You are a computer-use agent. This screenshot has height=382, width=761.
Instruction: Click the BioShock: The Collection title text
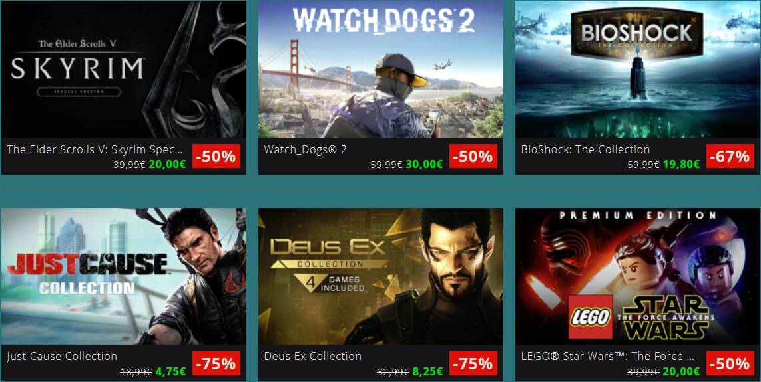(585, 149)
